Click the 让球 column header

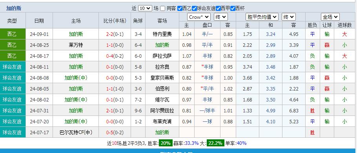(327, 25)
